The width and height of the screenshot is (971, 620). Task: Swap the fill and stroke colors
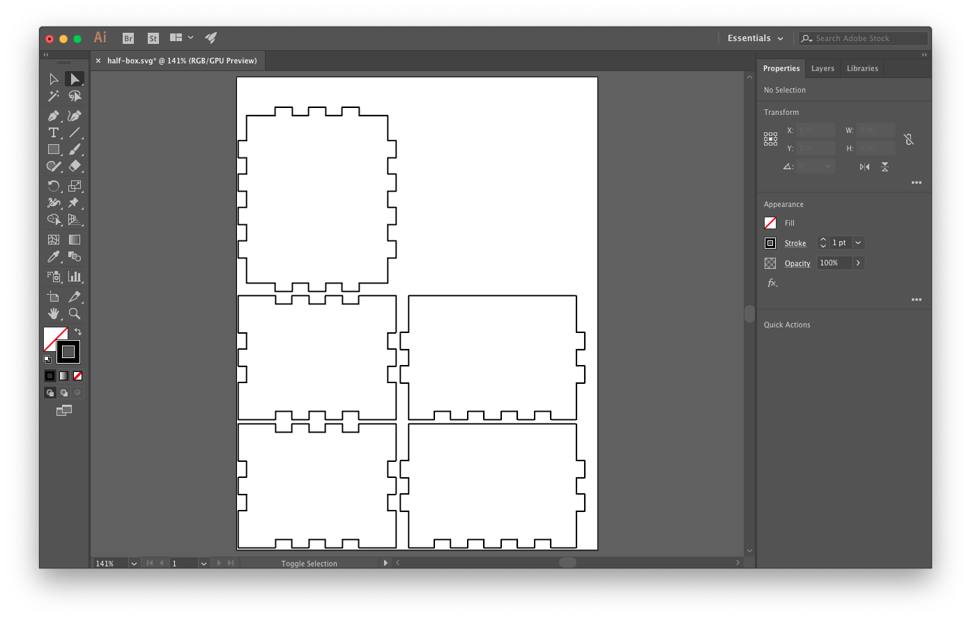coord(77,331)
